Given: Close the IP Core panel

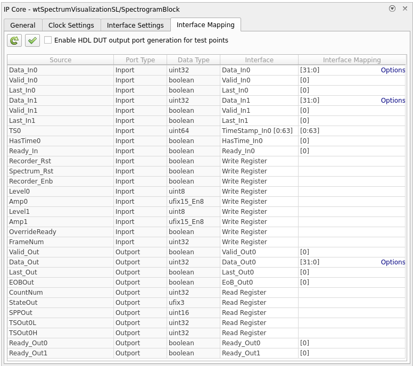Looking at the screenshot, I should 404,9.
